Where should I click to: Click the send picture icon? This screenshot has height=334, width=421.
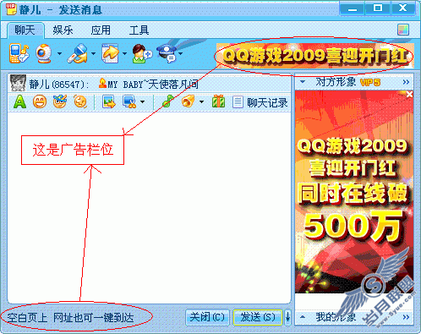(109, 101)
